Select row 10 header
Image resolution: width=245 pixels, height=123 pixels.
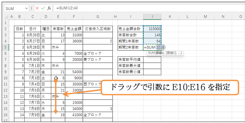[x=5, y=78]
